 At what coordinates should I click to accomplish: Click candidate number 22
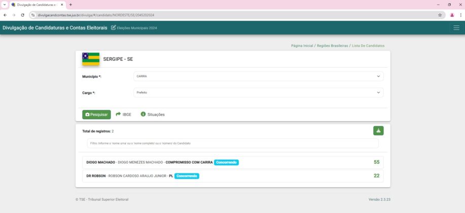tap(377, 176)
